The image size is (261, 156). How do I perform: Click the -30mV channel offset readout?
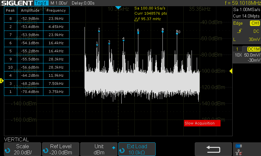(254, 60)
